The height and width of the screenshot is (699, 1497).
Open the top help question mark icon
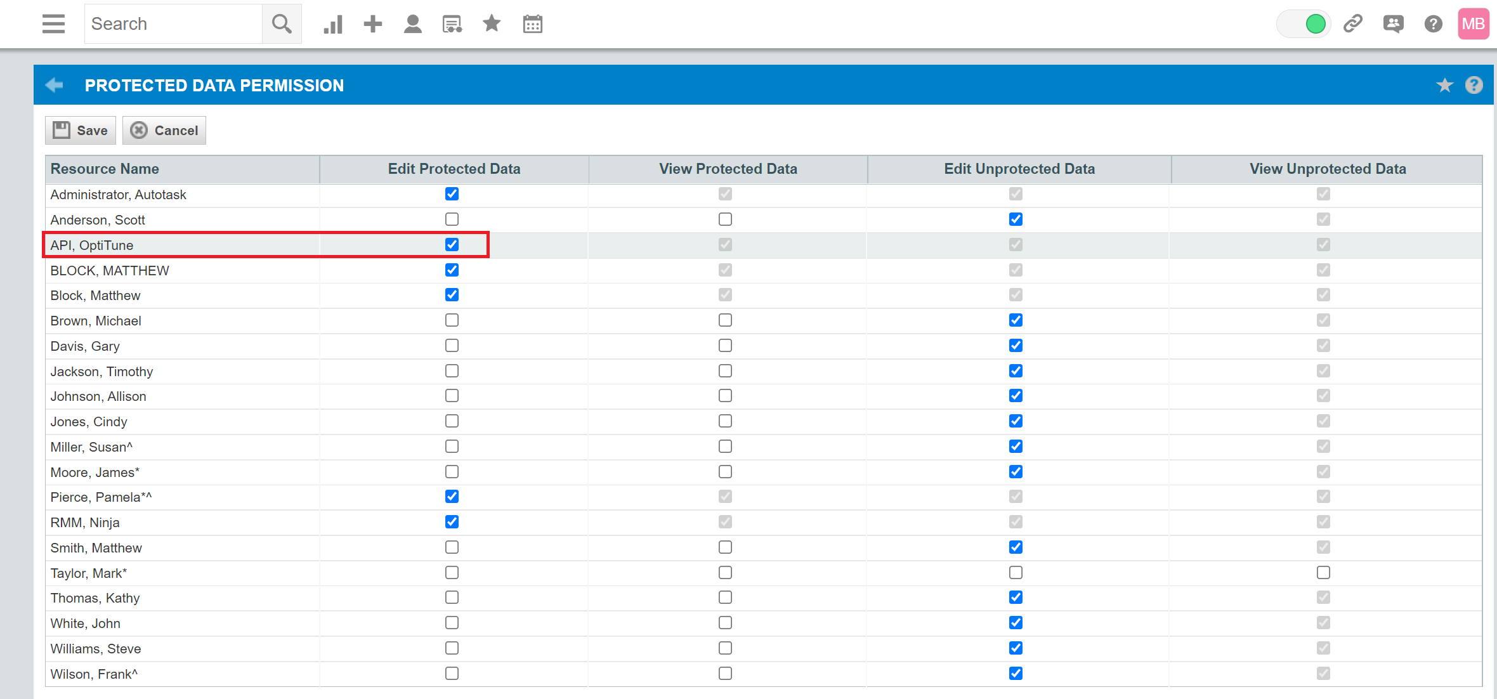pyautogui.click(x=1433, y=24)
